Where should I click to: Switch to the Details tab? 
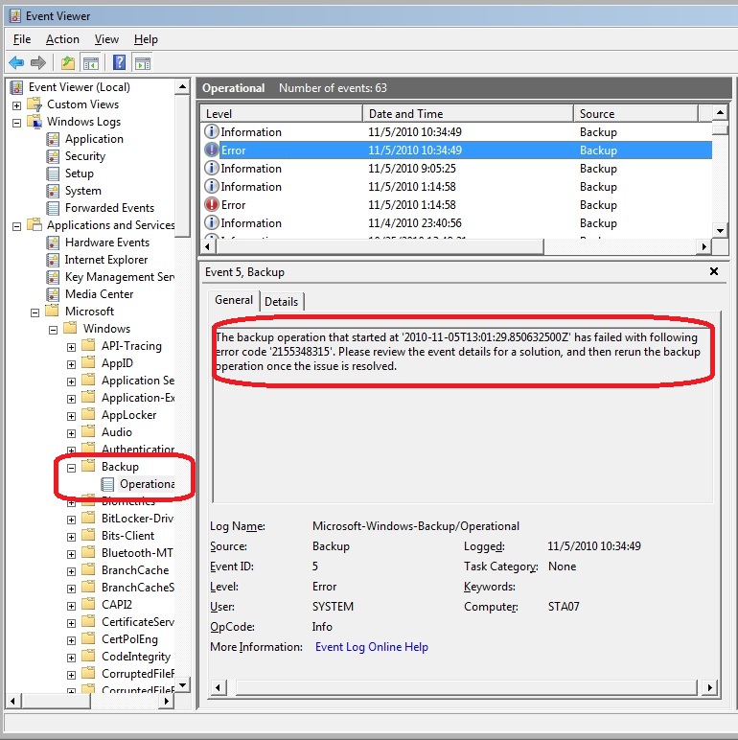281,301
